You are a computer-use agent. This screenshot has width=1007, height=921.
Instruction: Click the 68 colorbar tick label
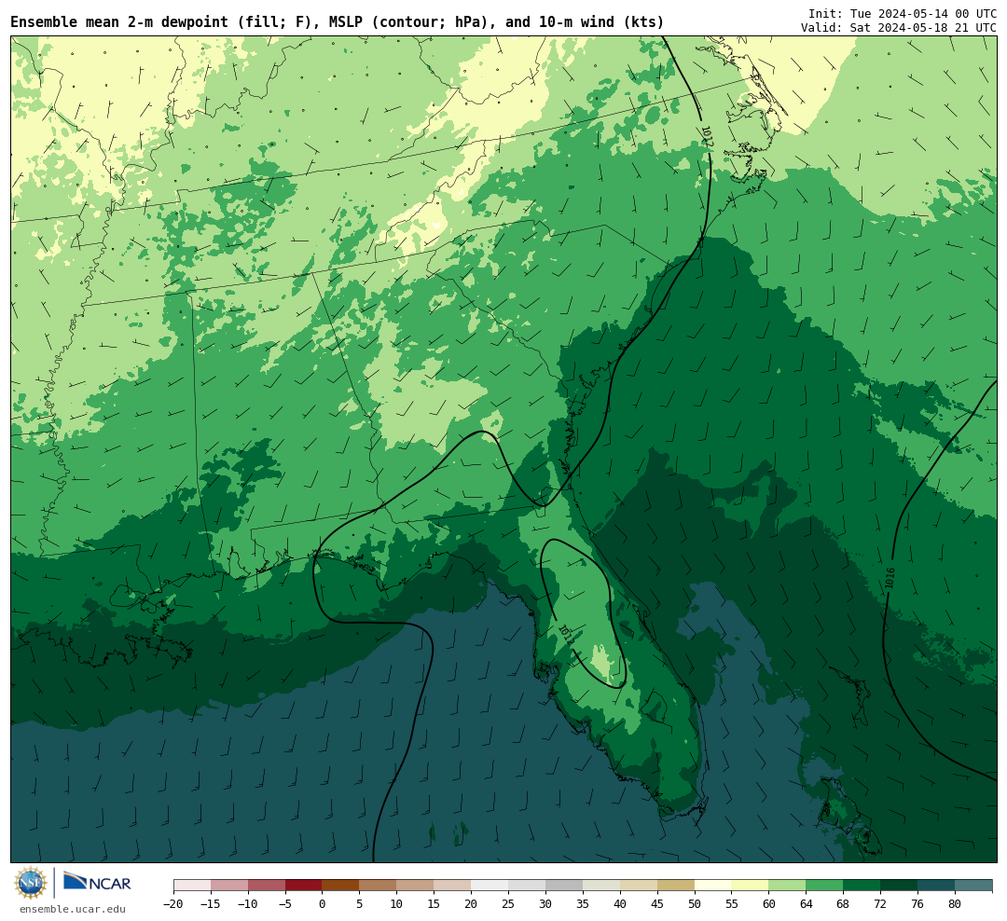pyautogui.click(x=844, y=904)
